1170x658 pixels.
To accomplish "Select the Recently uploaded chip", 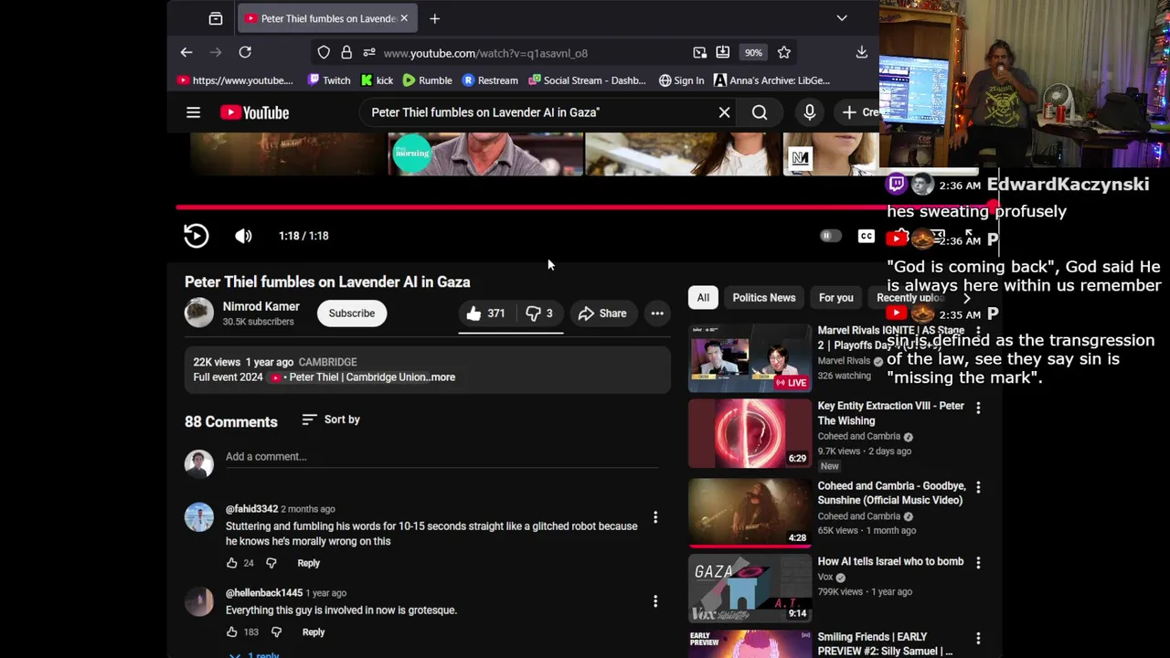I will pos(909,297).
